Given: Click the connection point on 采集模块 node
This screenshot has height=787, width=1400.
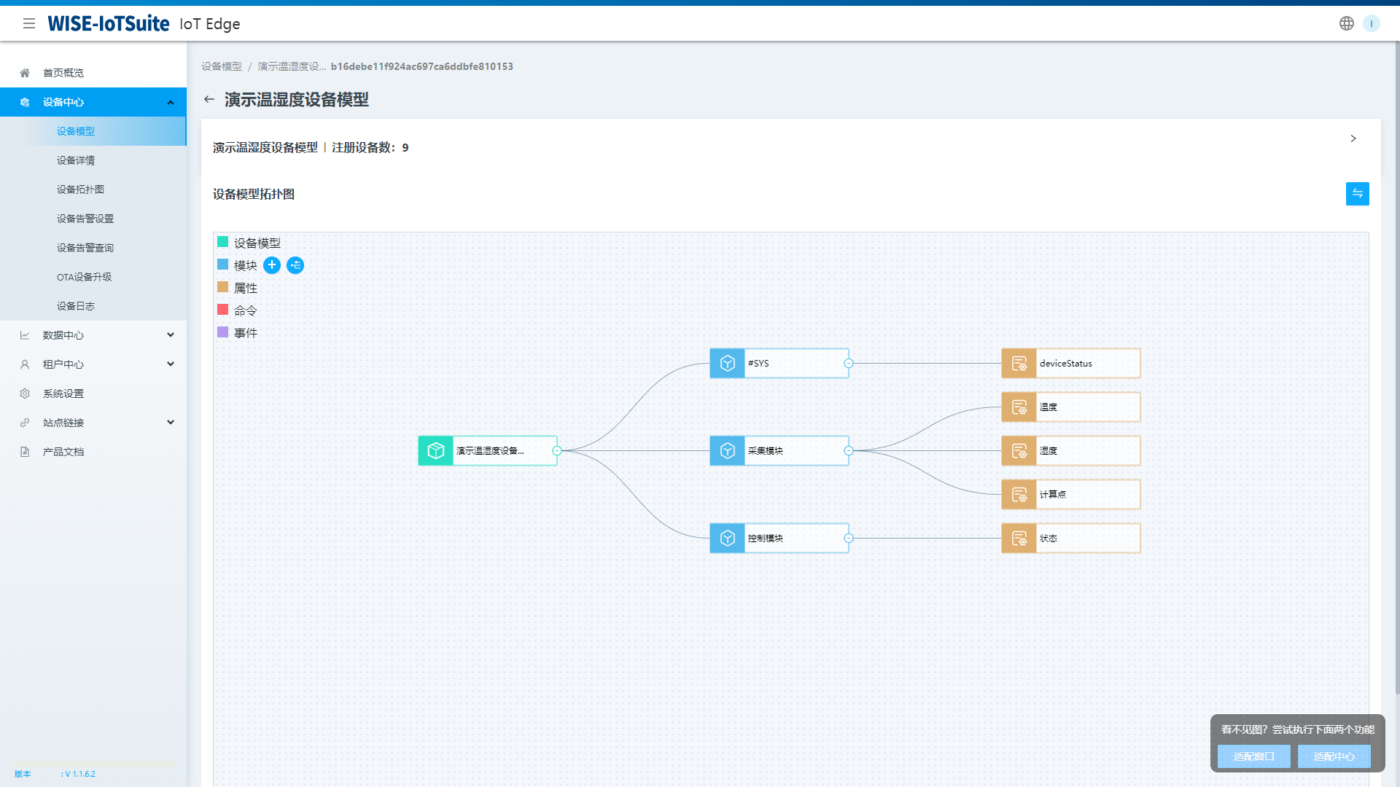Looking at the screenshot, I should click(847, 450).
